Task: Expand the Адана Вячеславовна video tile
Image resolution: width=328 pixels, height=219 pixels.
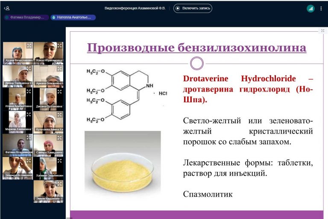Action: tap(29, 45)
